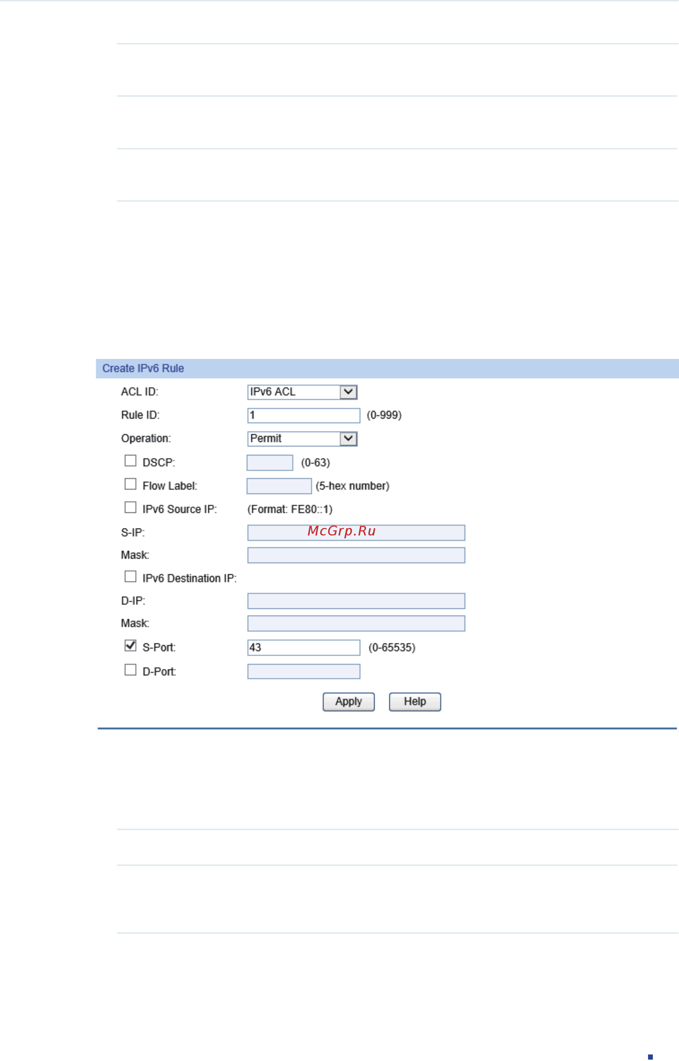Screen dimensions: 679x1061
Task: Click the (0-65535) range hint
Action: tap(391, 647)
